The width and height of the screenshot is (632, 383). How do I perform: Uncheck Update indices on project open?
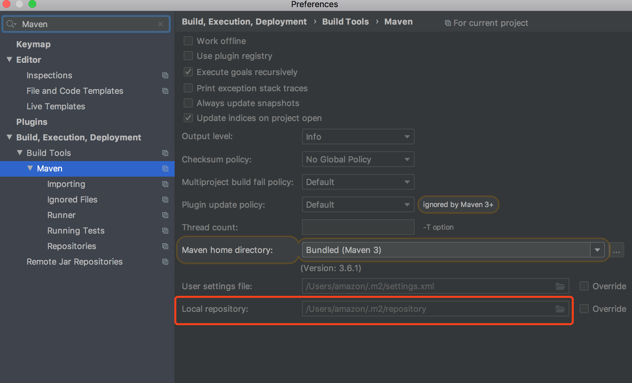188,118
